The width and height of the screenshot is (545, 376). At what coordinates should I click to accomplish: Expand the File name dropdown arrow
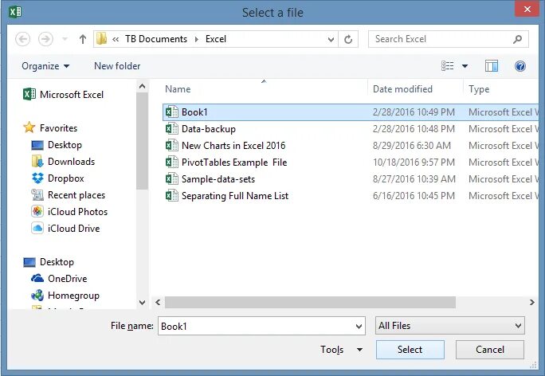tap(359, 327)
